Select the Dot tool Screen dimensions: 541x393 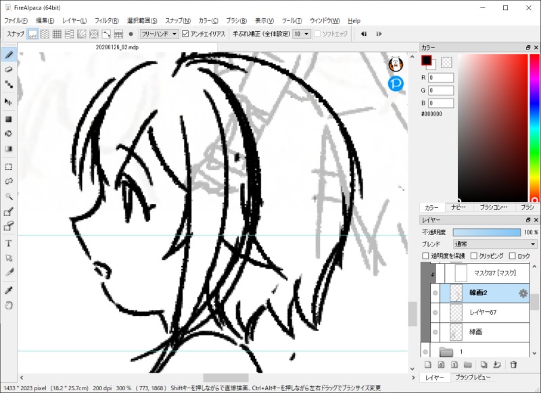[9, 84]
